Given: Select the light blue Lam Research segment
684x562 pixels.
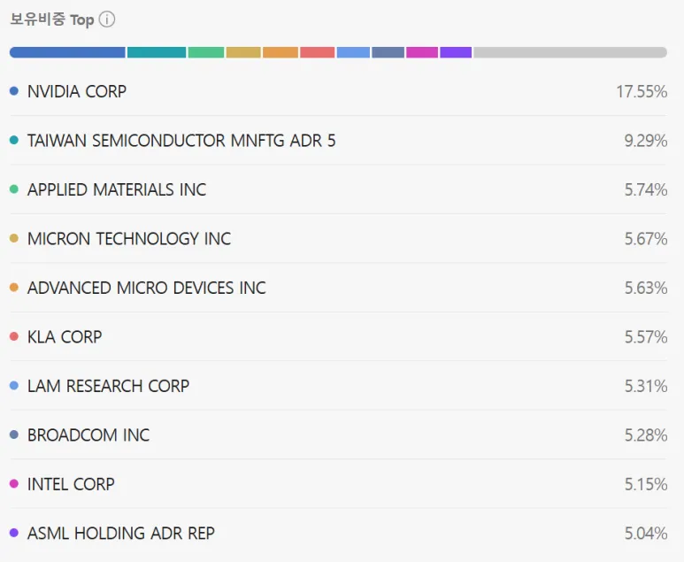Looking at the screenshot, I should point(353,52).
